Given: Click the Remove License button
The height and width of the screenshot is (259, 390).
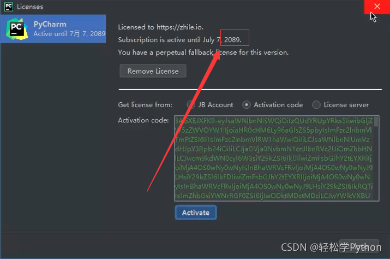Looking at the screenshot, I should coord(153,71).
